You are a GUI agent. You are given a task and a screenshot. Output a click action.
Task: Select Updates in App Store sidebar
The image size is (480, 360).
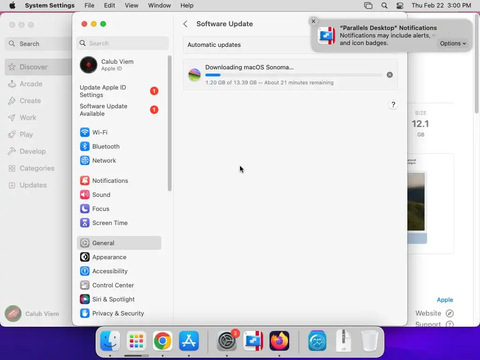[x=38, y=185]
